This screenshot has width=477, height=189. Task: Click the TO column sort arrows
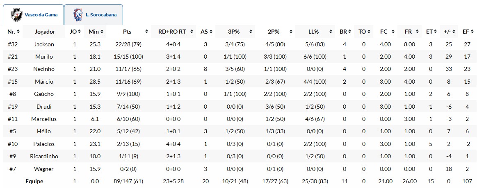coord(368,32)
